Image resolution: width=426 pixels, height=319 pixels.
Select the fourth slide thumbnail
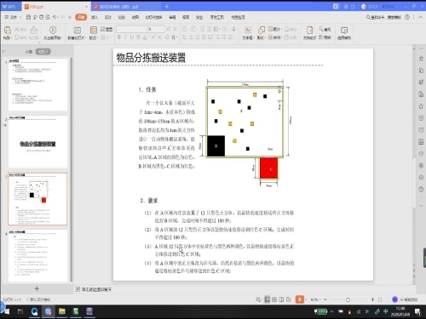coord(37,256)
